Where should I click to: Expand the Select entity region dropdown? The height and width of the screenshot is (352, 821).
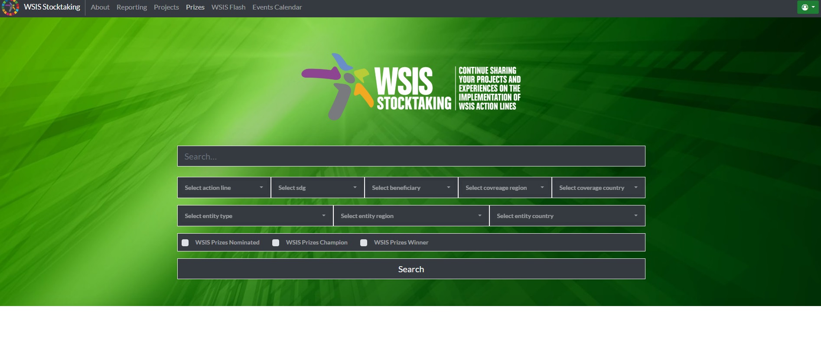(411, 216)
